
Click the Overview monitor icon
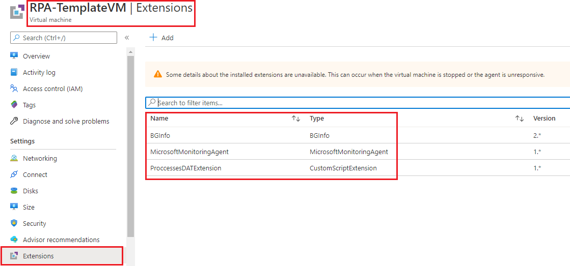click(x=14, y=56)
